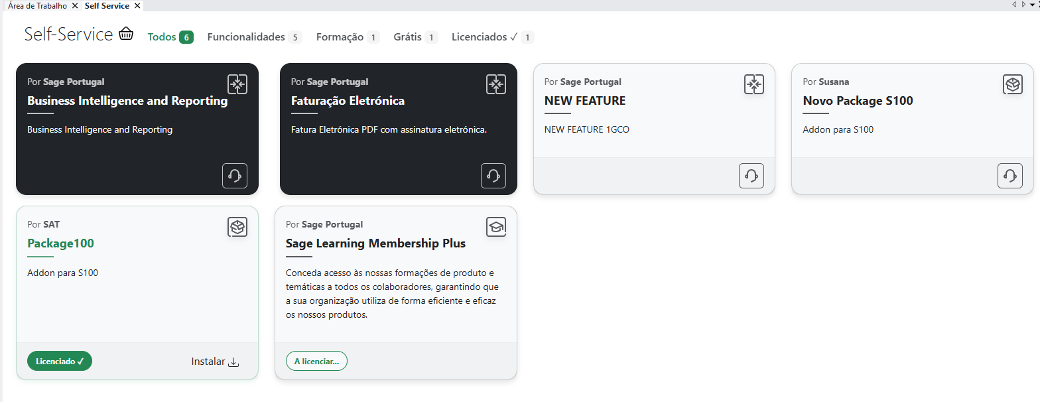The height and width of the screenshot is (402, 1040).
Task: Click support headset icon on Faturação Eletrónica card
Action: [x=493, y=176]
